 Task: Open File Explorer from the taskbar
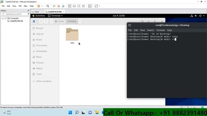click(x=97, y=112)
